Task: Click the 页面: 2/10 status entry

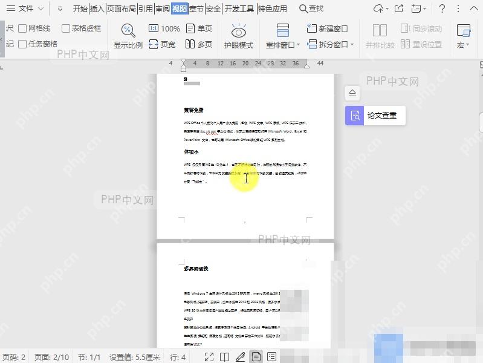Action: tap(51, 357)
